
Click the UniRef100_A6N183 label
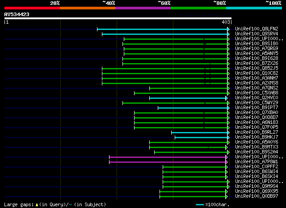click(x=257, y=123)
